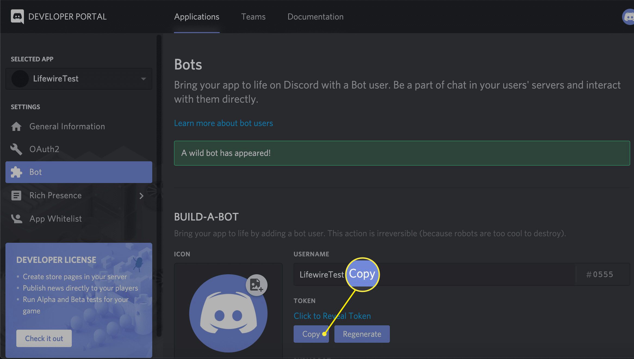Click the add photo overlay icon

click(256, 285)
